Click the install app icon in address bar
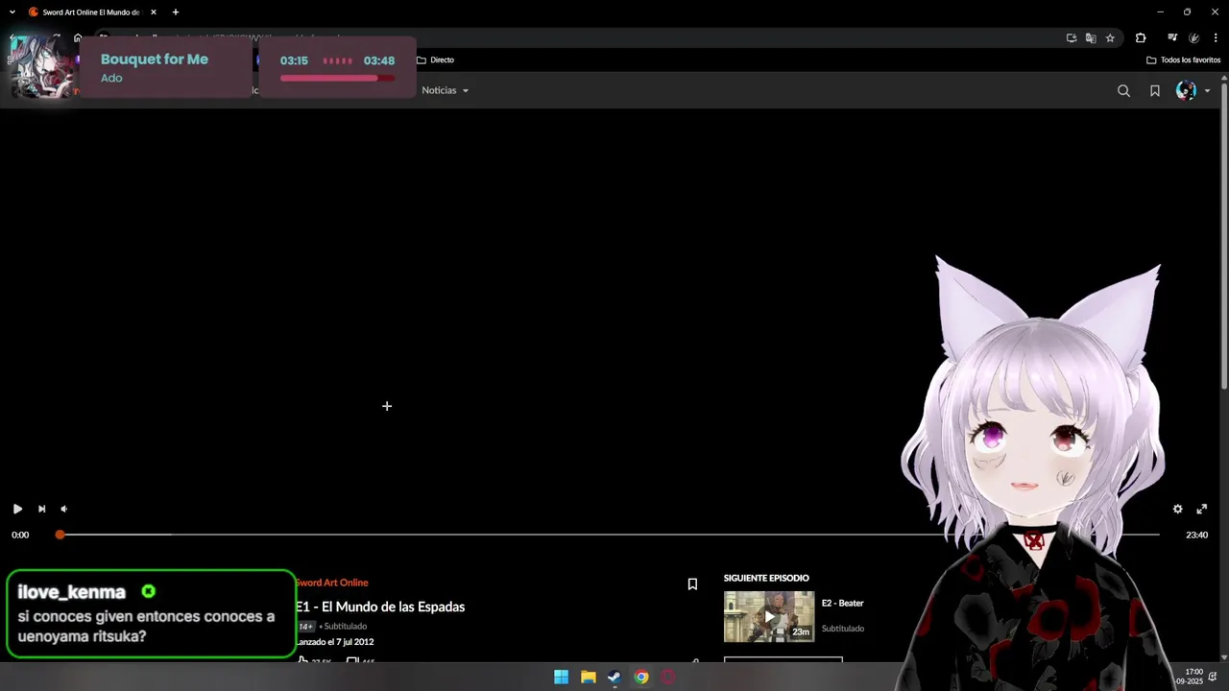 click(x=1072, y=38)
